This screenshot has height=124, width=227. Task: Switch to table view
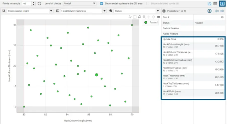pyautogui.click(x=215, y=4)
